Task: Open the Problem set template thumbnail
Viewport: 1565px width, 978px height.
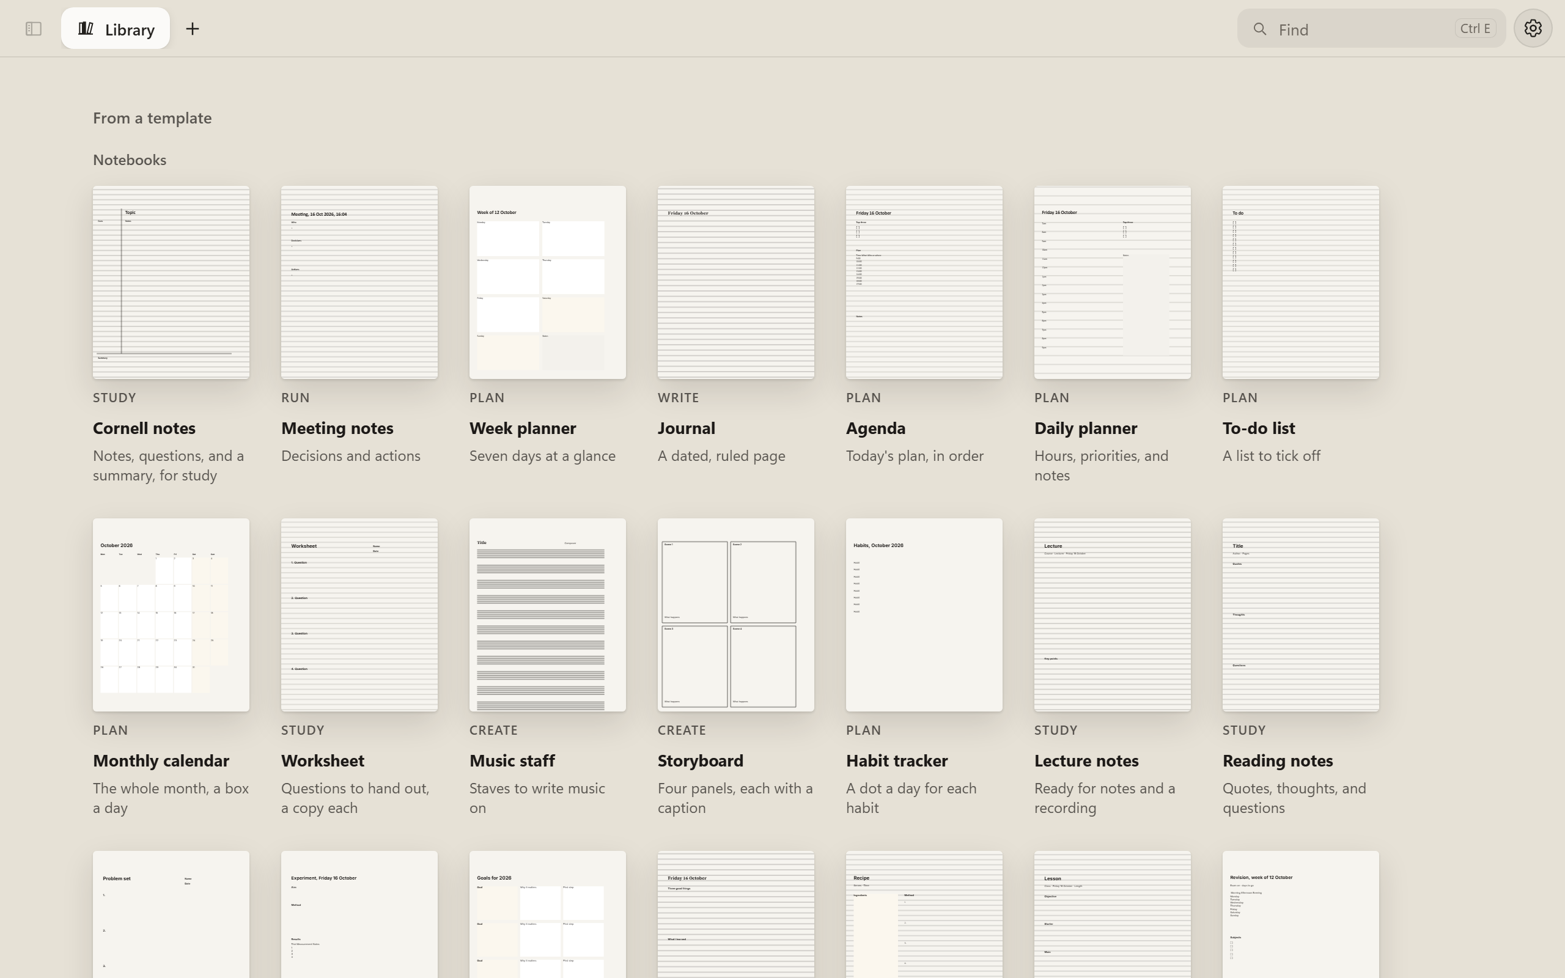Action: [171, 914]
